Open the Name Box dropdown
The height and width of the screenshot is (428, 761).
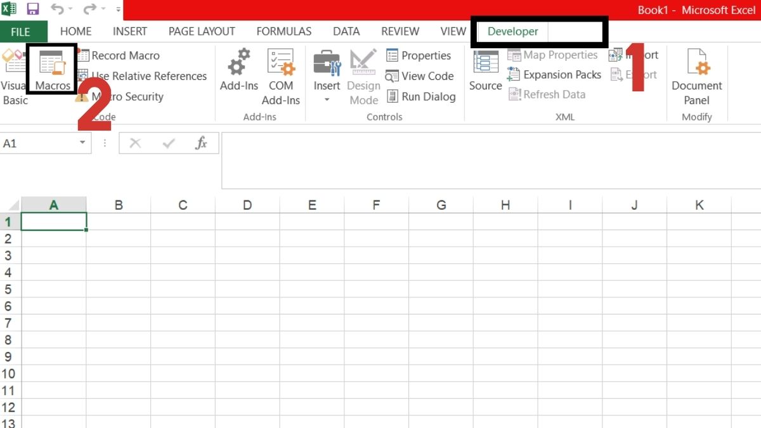(x=82, y=143)
